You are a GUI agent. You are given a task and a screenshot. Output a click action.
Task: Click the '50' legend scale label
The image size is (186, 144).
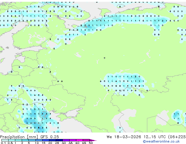click(x=91, y=143)
